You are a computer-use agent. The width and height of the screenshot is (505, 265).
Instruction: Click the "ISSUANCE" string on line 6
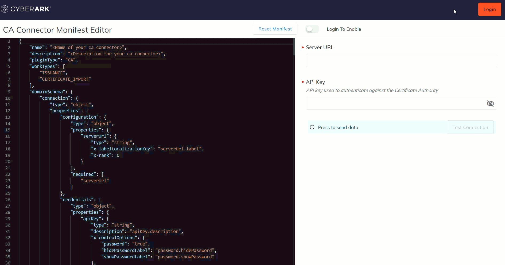click(52, 73)
